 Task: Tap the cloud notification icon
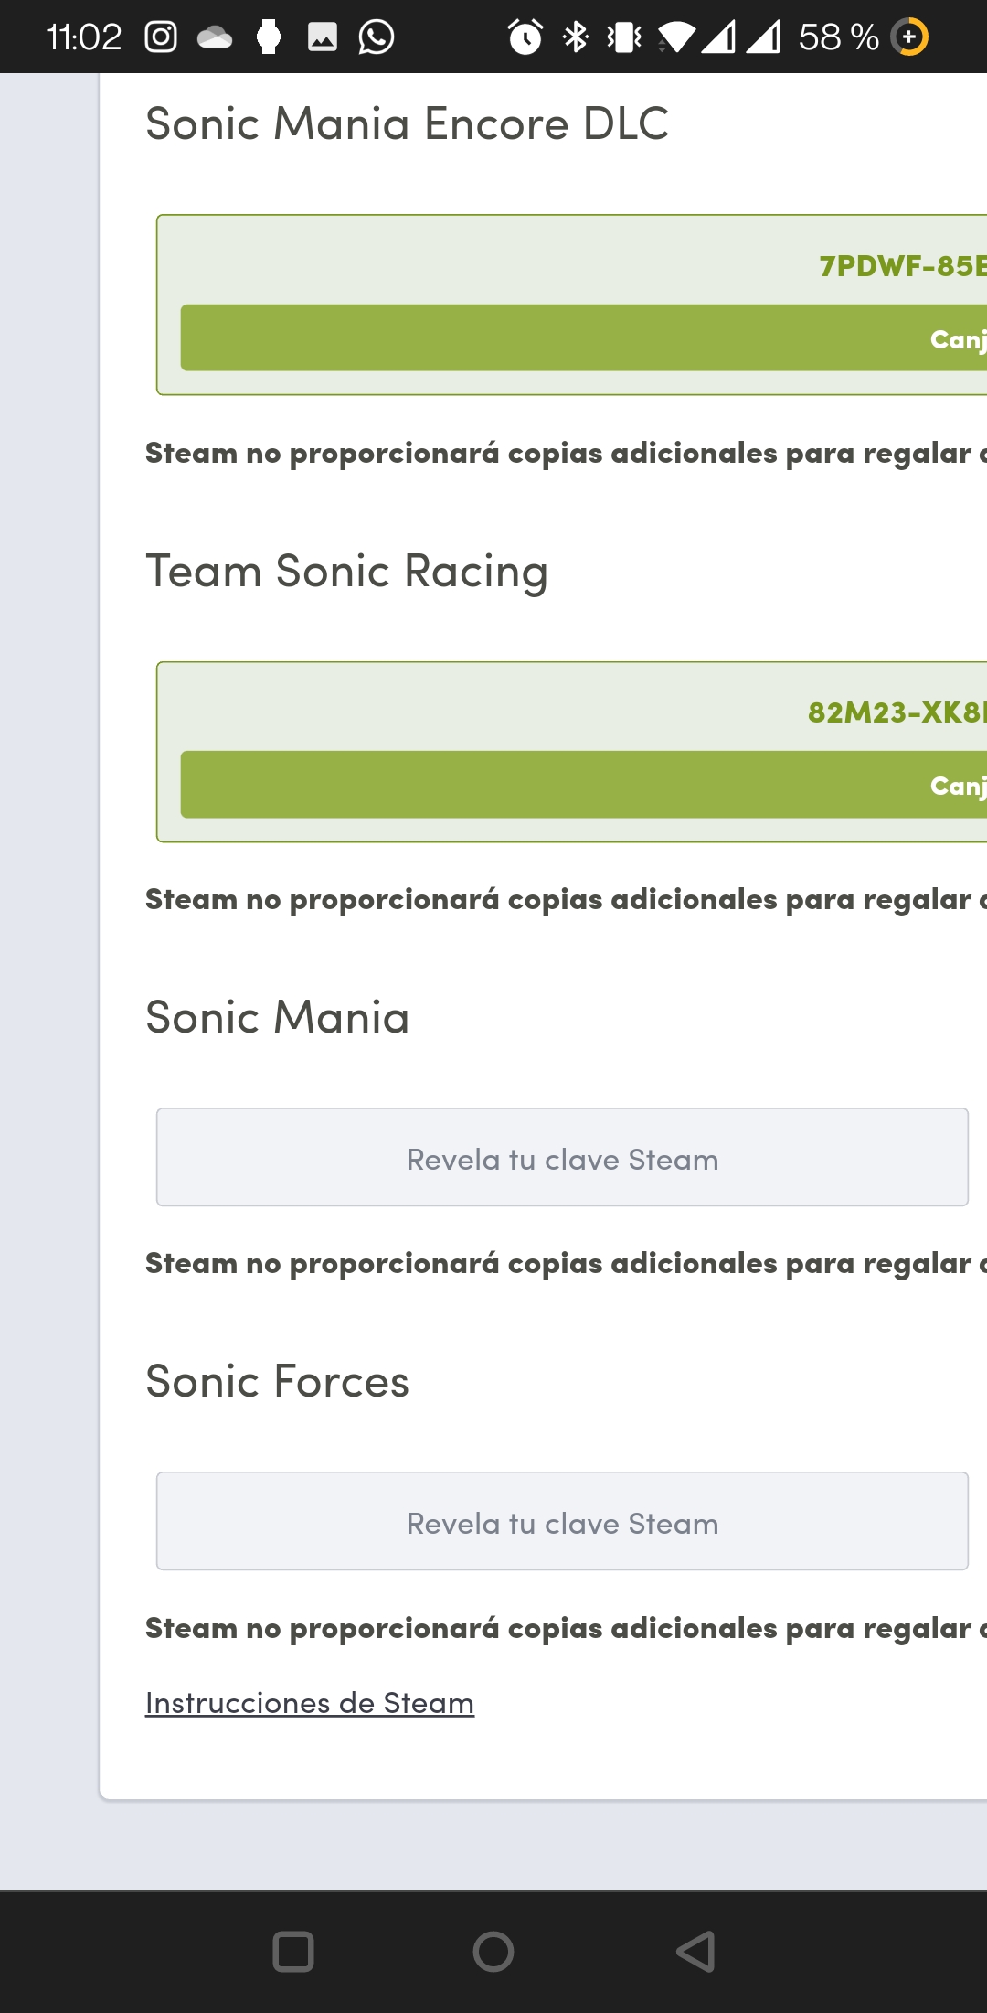pyautogui.click(x=215, y=37)
